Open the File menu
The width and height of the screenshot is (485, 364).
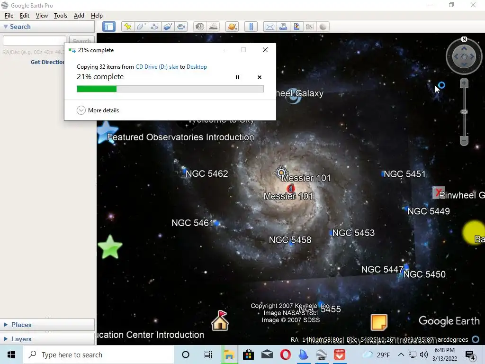pos(9,16)
